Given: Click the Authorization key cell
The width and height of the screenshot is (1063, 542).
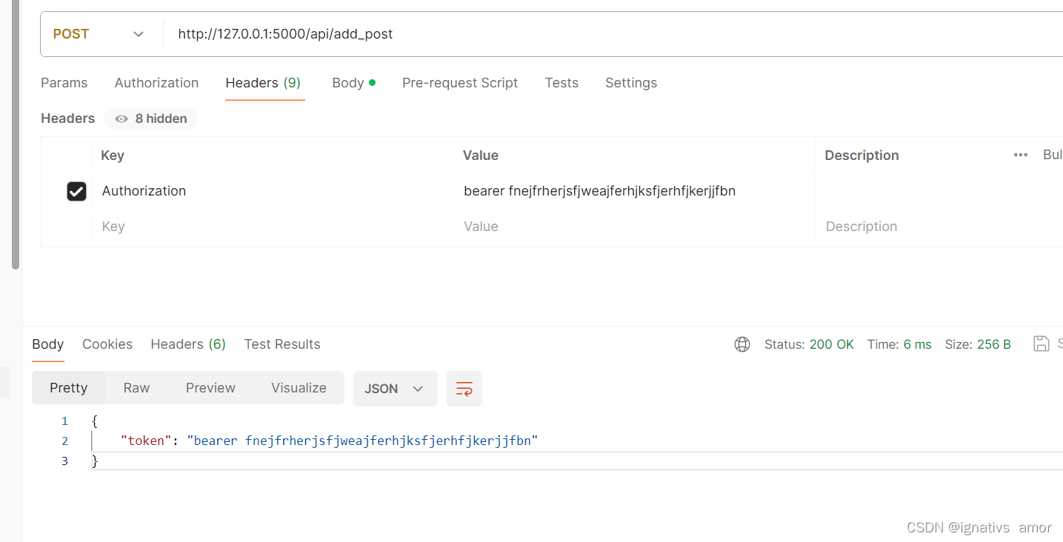Looking at the screenshot, I should click(x=273, y=191).
